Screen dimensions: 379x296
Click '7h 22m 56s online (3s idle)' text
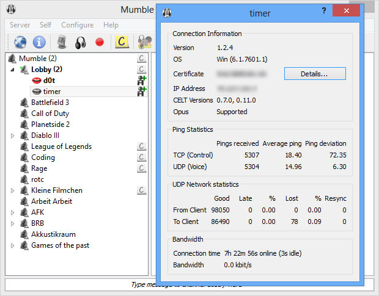(263, 253)
